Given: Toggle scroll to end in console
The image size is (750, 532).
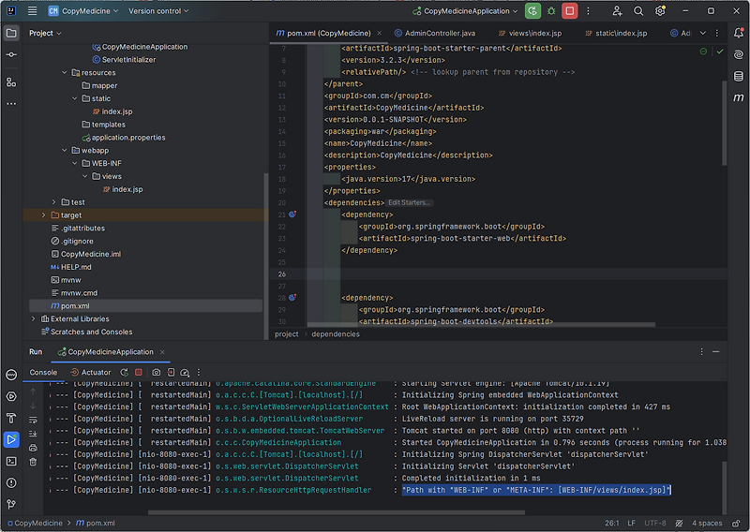Looking at the screenshot, I should 33,434.
